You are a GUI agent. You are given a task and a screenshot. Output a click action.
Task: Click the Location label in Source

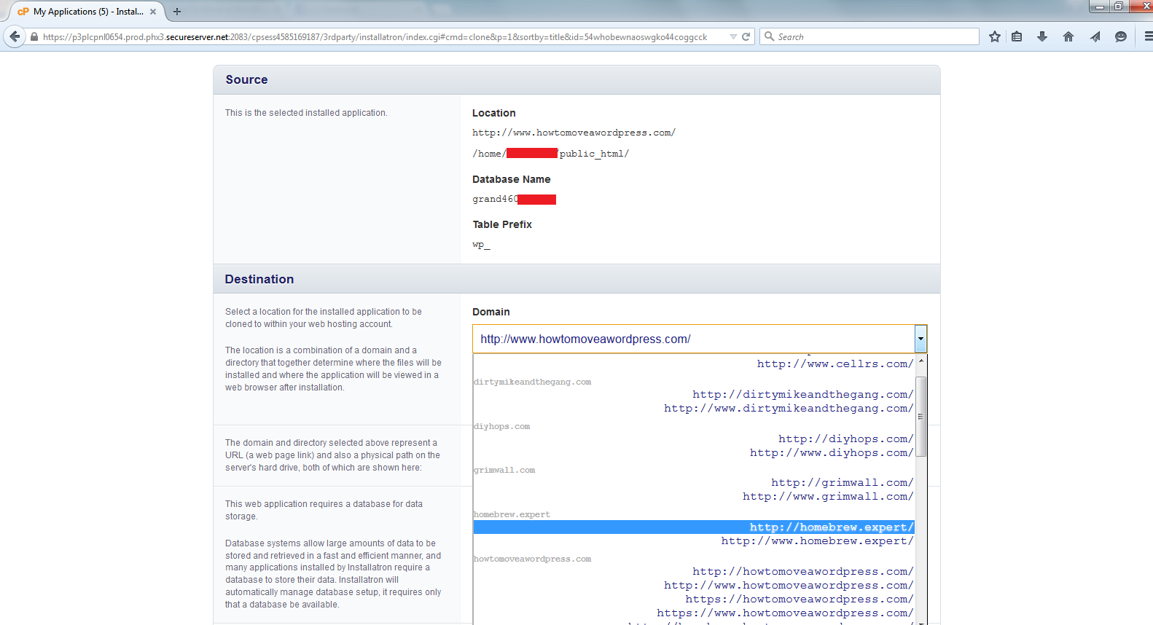(494, 113)
